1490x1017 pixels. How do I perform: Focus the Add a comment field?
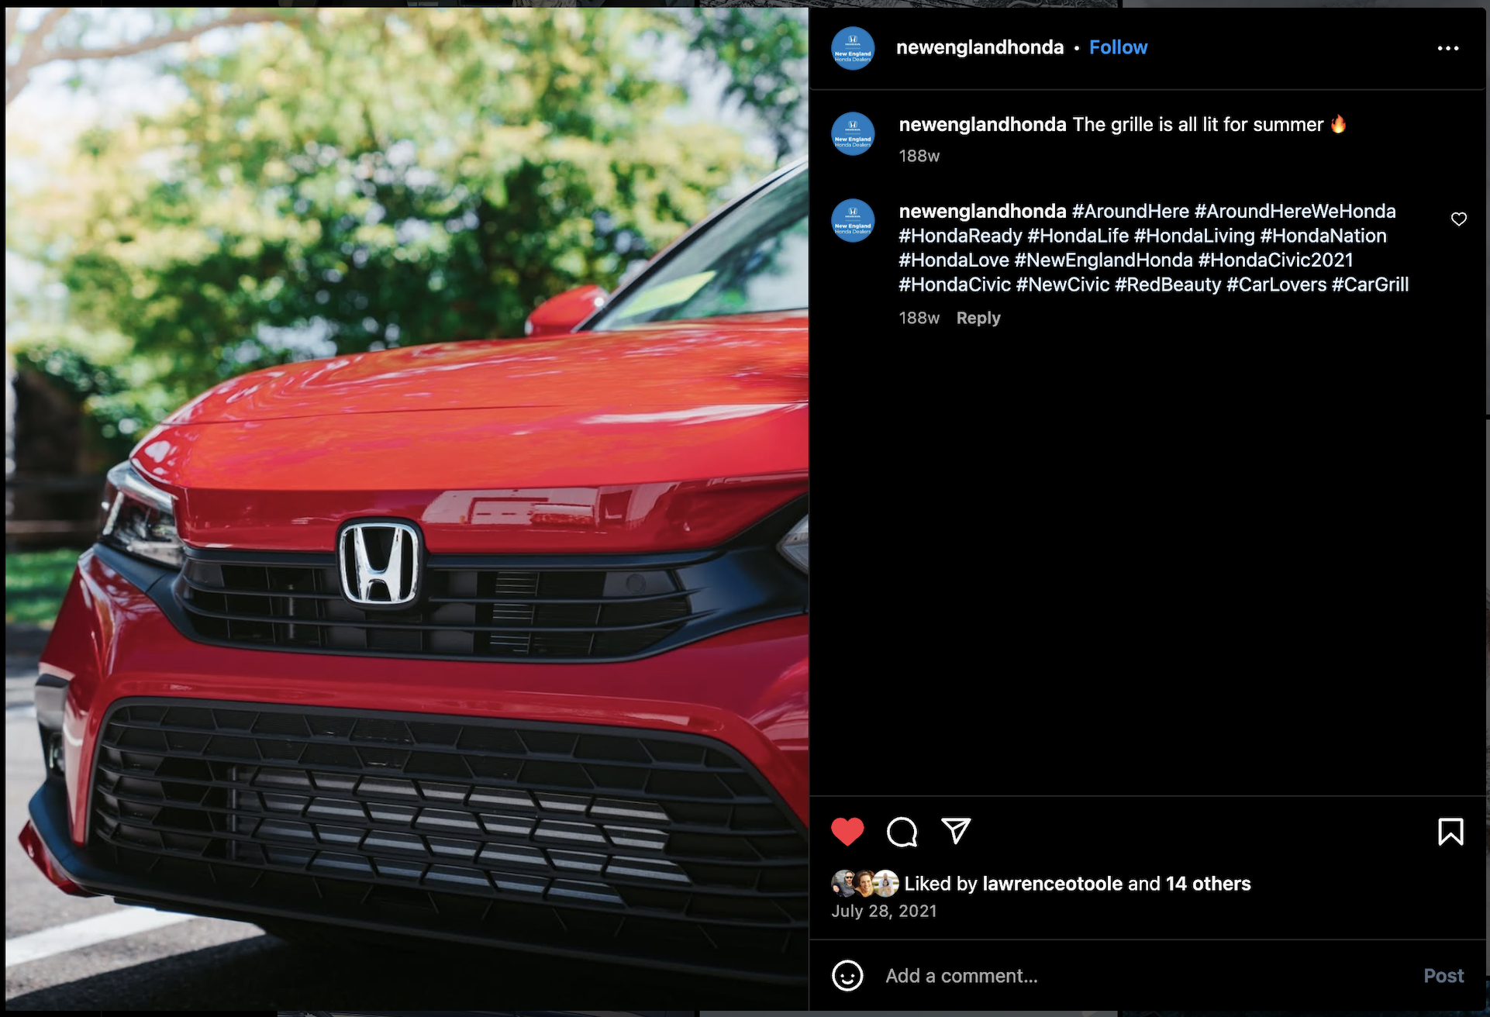(x=1147, y=976)
